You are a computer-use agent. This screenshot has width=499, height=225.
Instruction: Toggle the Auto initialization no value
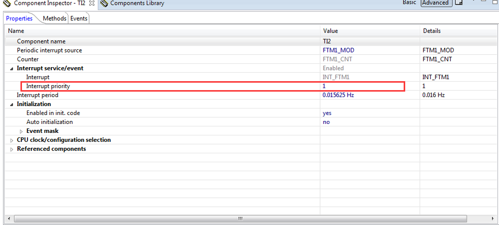click(370, 122)
